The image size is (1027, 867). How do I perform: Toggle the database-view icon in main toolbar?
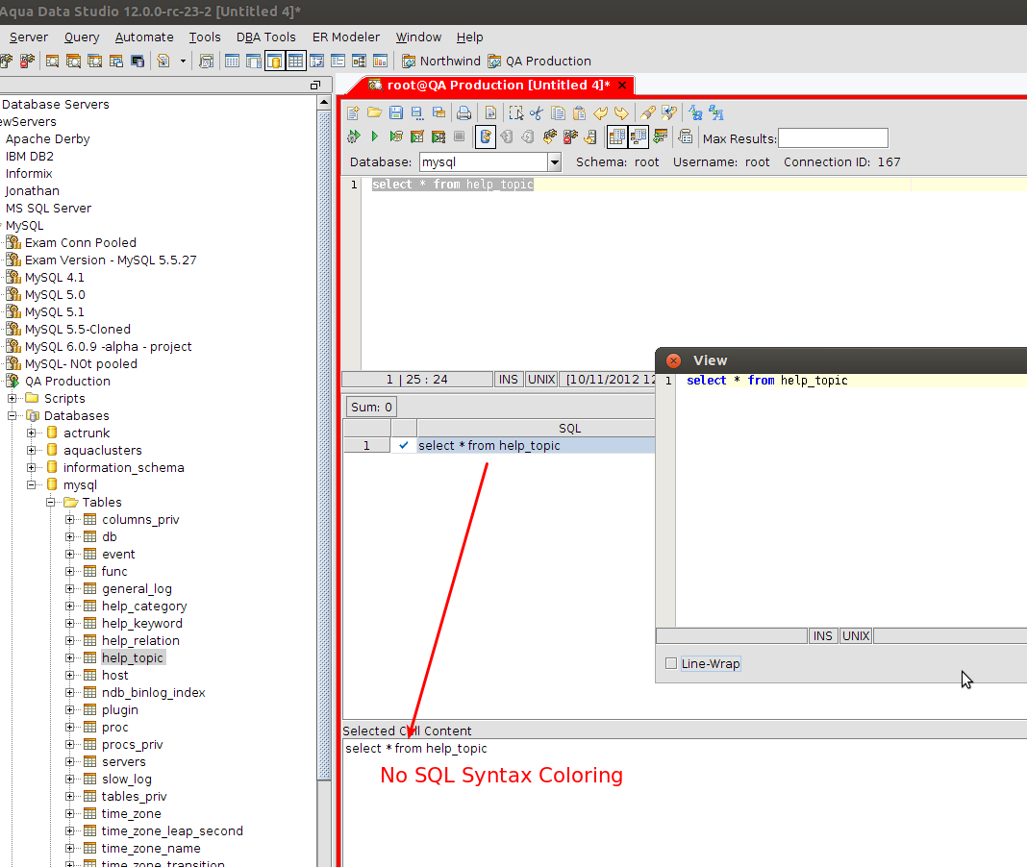tap(274, 61)
